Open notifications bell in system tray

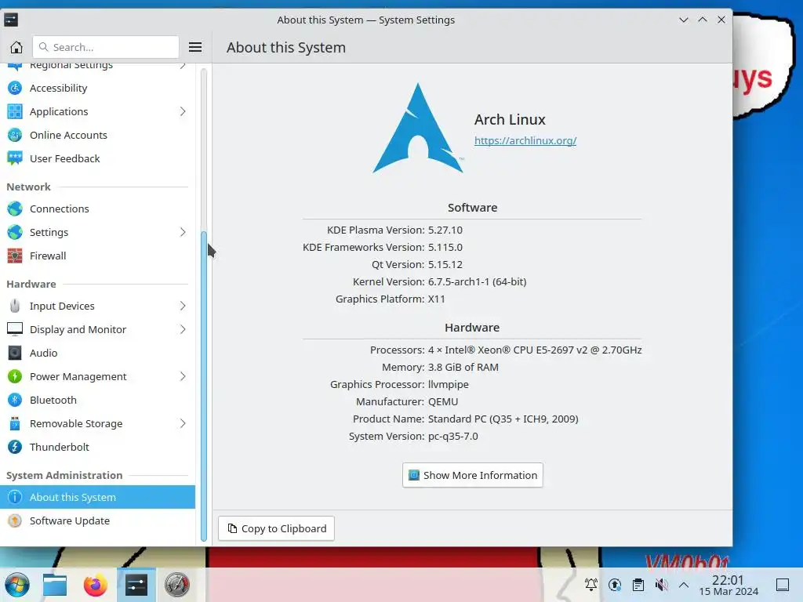point(591,585)
